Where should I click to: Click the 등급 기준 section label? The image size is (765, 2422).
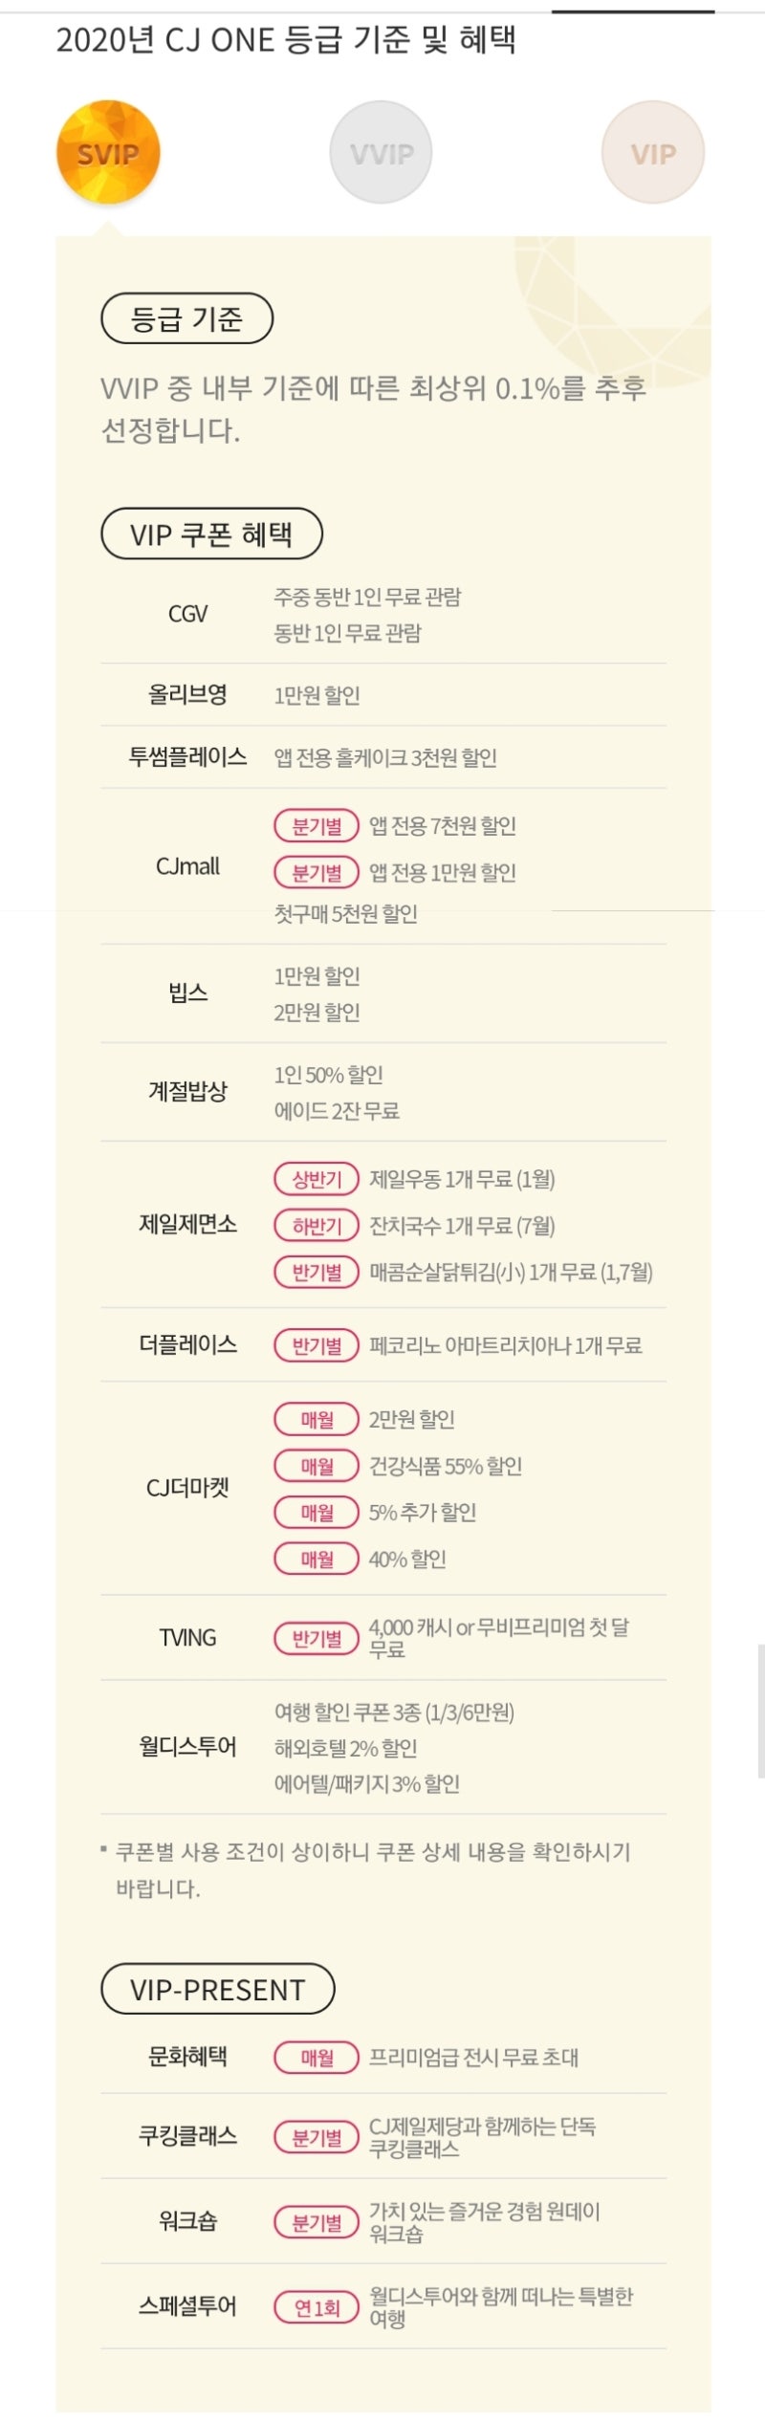tap(187, 318)
